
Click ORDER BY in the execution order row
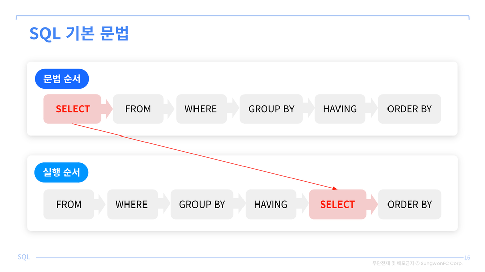[x=409, y=205]
